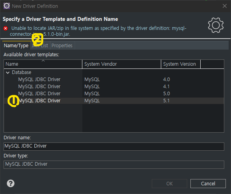The image size is (231, 194).
Task: Select MySQL JDBC Driver version 5.0 row
Action: coord(114,94)
